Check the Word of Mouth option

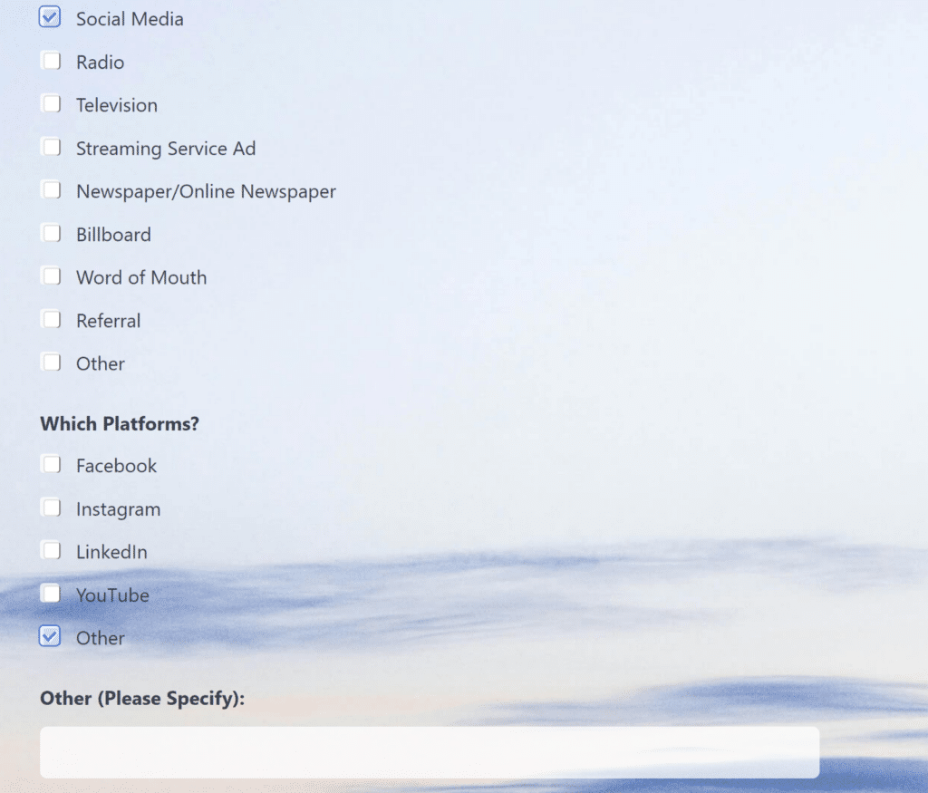[x=51, y=276]
